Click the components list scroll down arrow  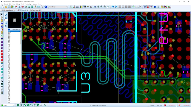(21, 102)
